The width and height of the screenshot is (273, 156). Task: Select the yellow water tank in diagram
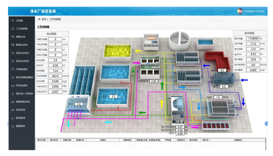click(x=117, y=52)
